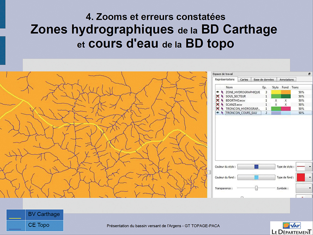Open the Couleur du fond color picker
The height and width of the screenshot is (235, 313).
[256, 177]
